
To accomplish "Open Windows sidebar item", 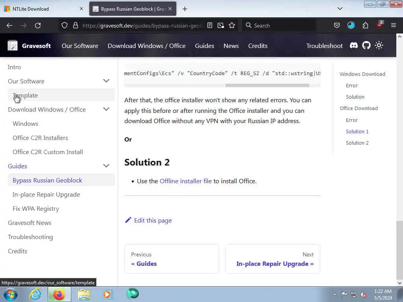I will click(26, 123).
